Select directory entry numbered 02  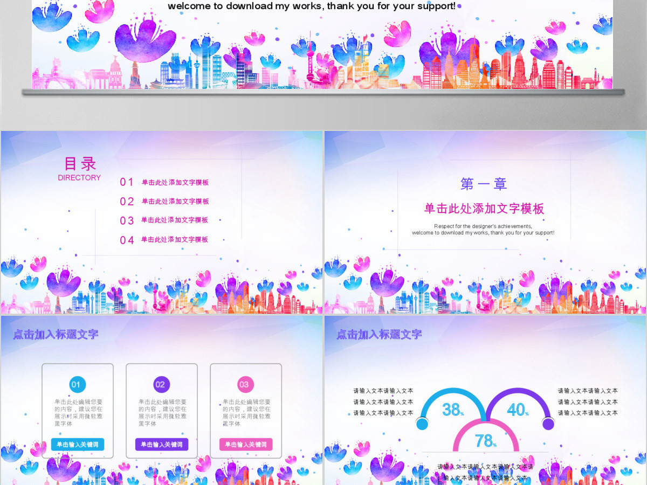164,201
